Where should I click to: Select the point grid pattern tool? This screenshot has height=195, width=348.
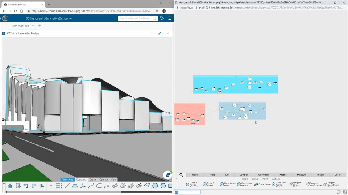pyautogui.click(x=59, y=186)
